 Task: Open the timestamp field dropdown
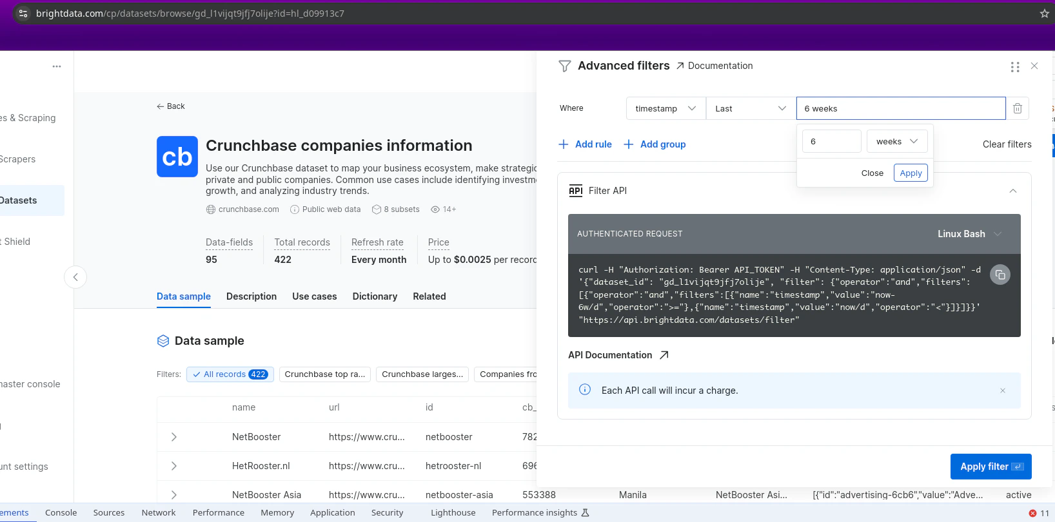(666, 108)
